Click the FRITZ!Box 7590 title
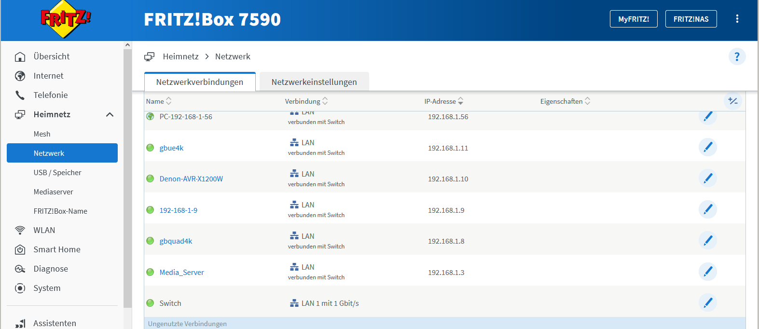The image size is (759, 329). 212,19
